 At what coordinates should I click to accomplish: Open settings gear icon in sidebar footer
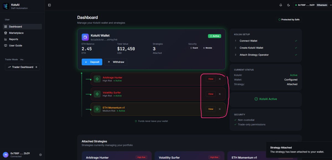pyautogui.click(x=40, y=155)
